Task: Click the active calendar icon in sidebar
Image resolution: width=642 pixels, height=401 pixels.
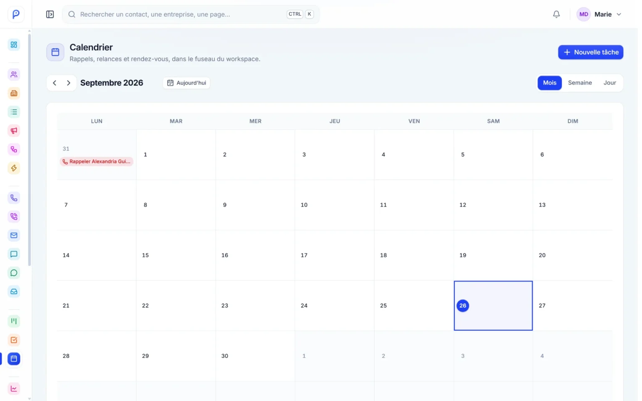Action: [x=14, y=359]
